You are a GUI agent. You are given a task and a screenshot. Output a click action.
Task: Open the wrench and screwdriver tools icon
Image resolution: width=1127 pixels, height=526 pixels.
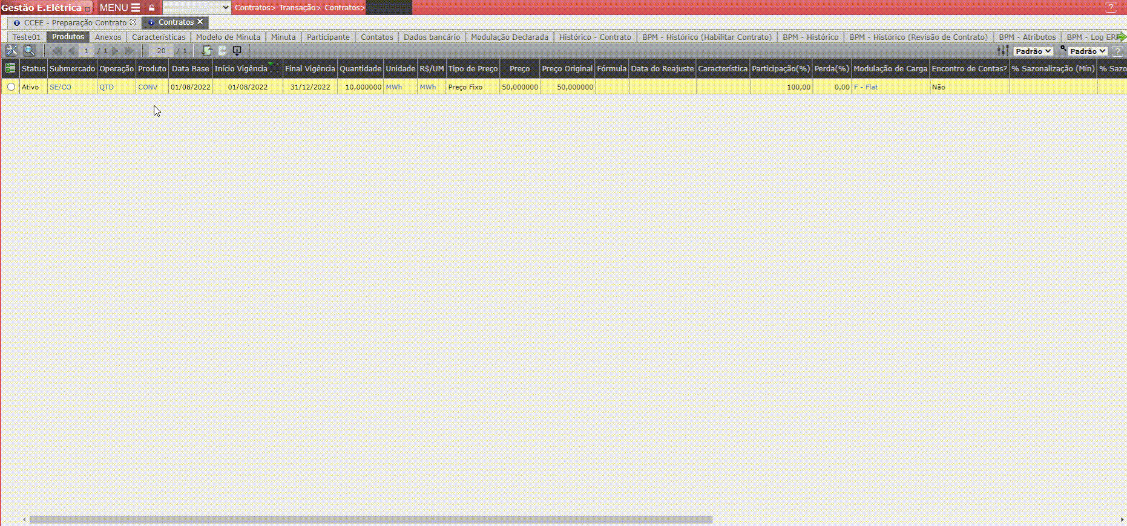(x=11, y=51)
